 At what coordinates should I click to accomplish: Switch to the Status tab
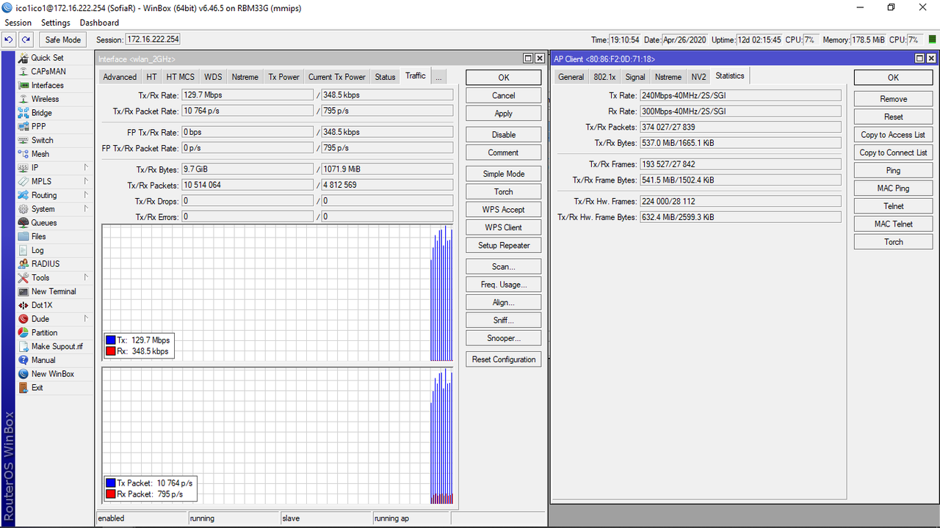pyautogui.click(x=385, y=76)
